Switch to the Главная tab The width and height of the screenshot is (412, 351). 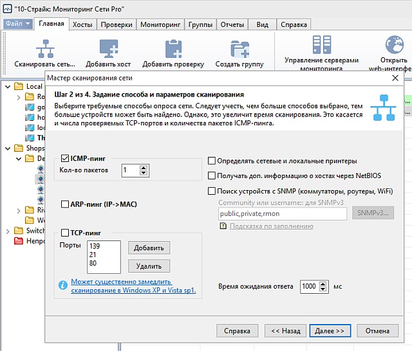tap(51, 24)
